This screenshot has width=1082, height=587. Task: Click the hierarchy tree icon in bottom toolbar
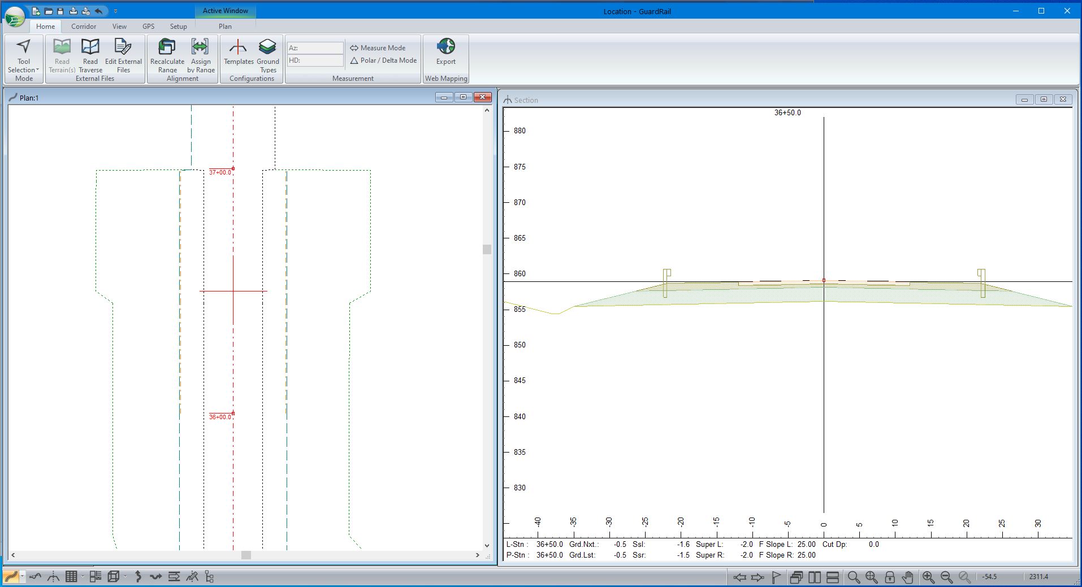(x=210, y=577)
